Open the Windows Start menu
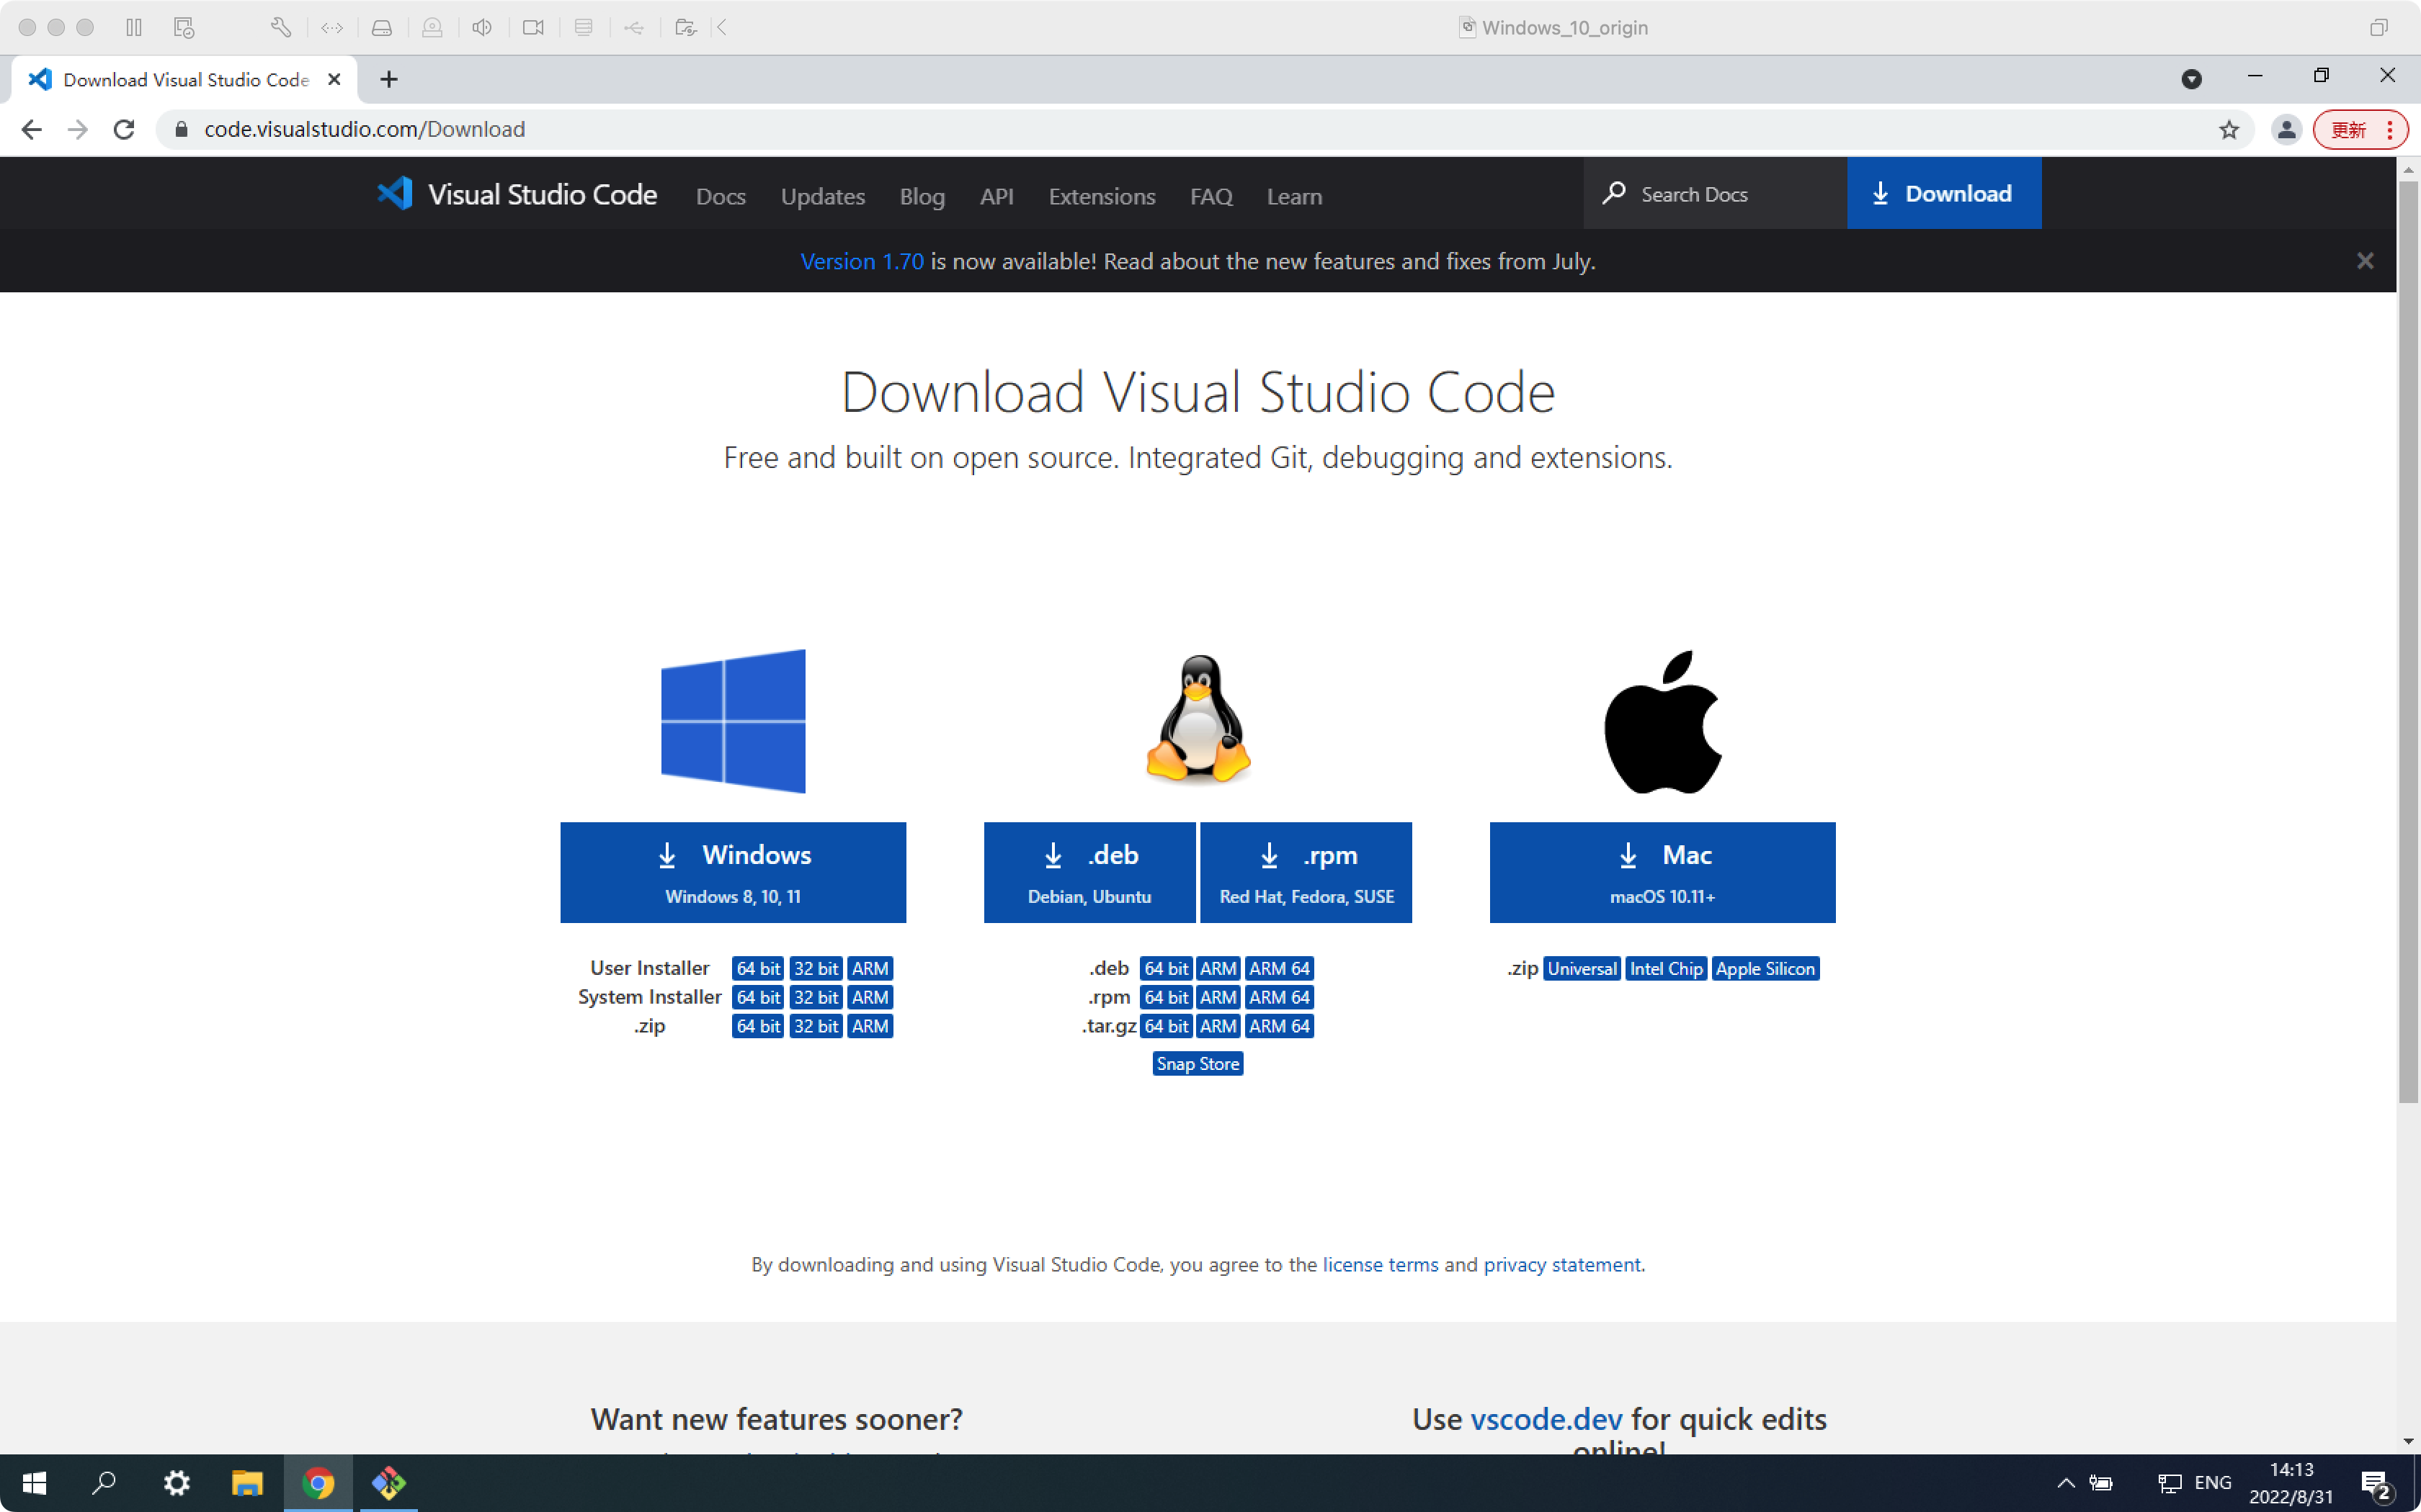2421x1512 pixels. tap(34, 1483)
